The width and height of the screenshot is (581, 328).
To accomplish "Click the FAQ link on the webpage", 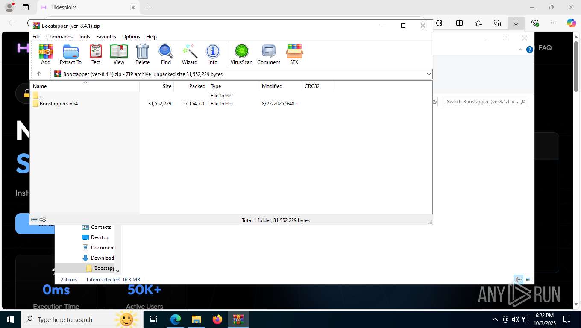I will click(x=545, y=48).
